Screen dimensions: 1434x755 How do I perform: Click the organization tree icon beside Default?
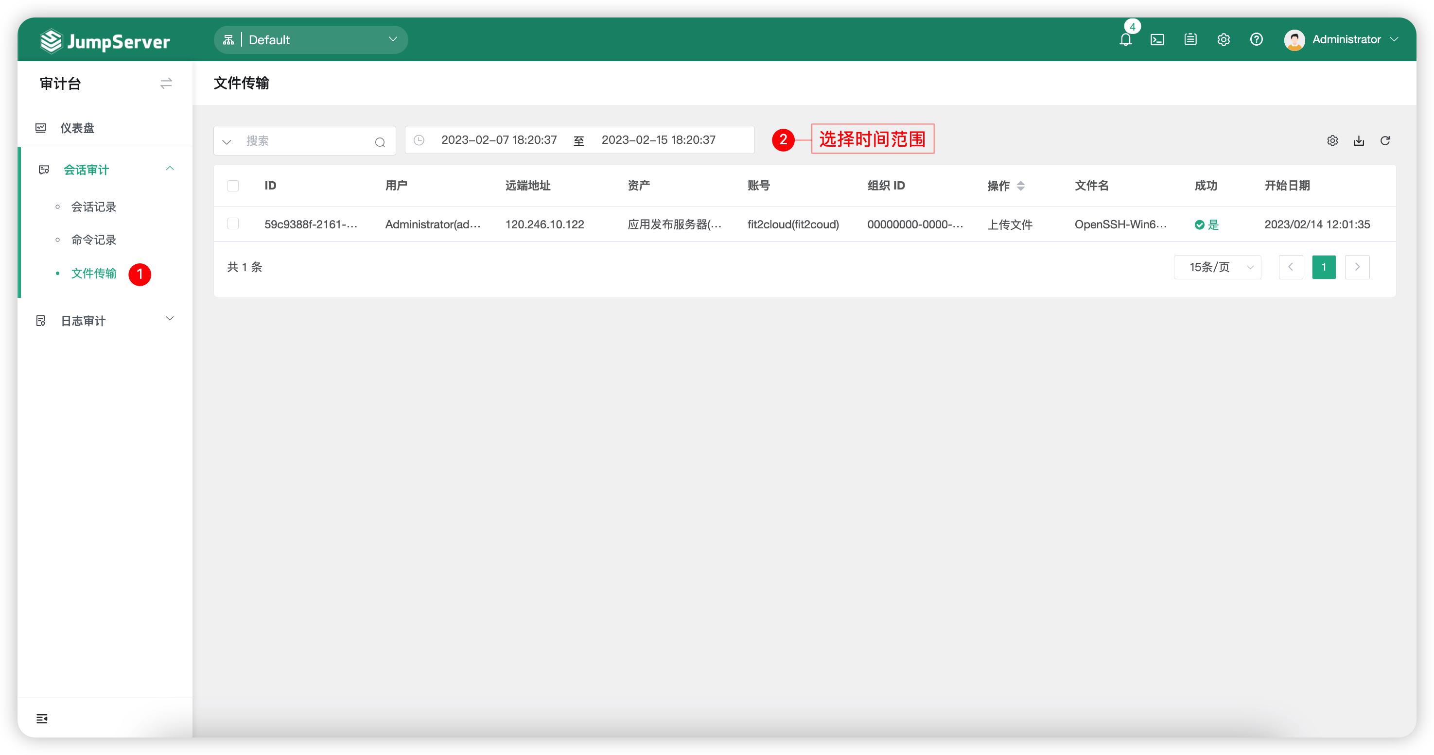click(x=228, y=39)
